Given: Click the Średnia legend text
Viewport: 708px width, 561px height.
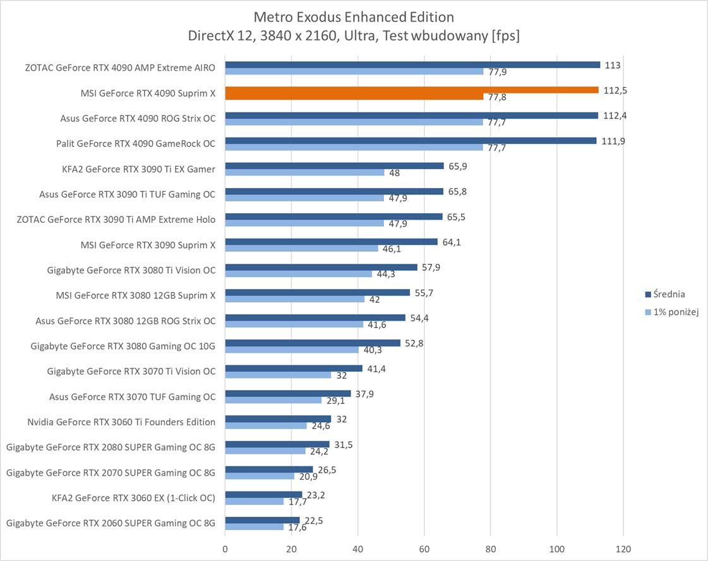Looking at the screenshot, I should [x=669, y=294].
